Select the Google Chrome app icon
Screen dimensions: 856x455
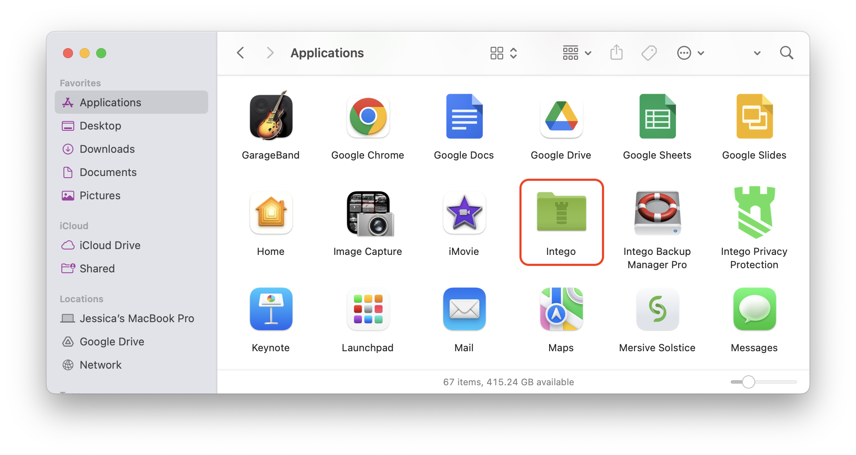[368, 116]
